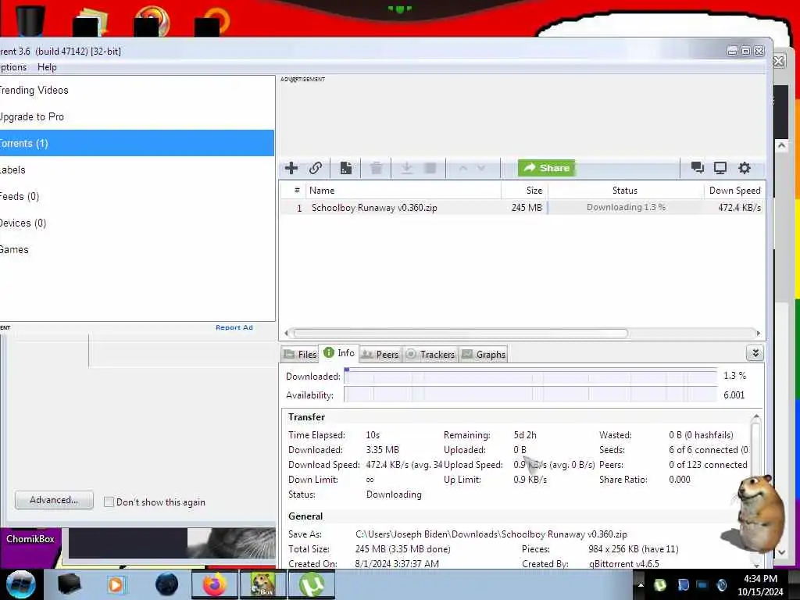Screen dimensions: 800x600
Task: Open preferences via gear icon
Action: (745, 168)
